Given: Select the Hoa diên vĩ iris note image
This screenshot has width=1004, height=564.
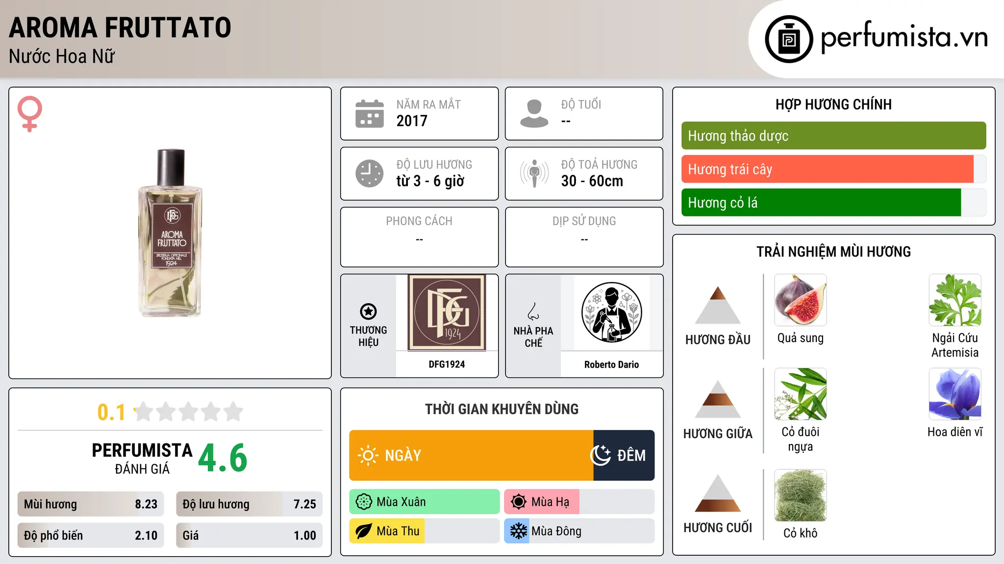Looking at the screenshot, I should pyautogui.click(x=955, y=394).
